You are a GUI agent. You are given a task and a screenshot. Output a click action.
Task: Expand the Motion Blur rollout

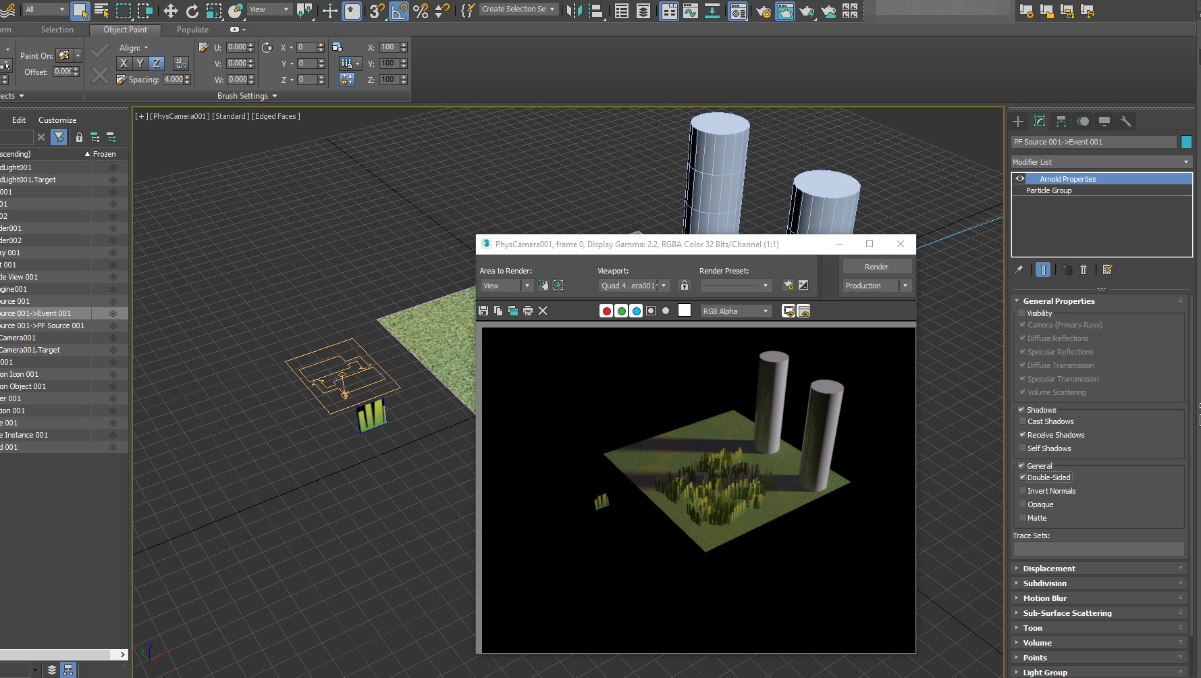pos(1044,598)
